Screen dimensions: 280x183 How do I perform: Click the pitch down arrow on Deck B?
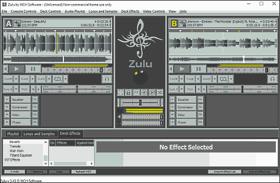(x=198, y=89)
